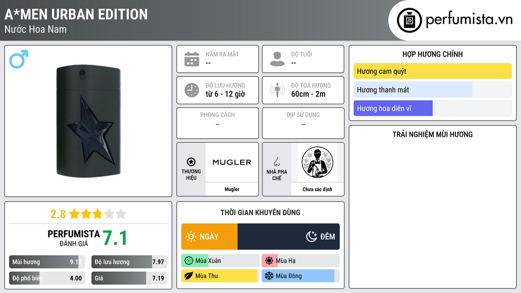Image resolution: width=521 pixels, height=293 pixels.
Task: Click the Mùa Hạ season bar
Action: coord(301,261)
